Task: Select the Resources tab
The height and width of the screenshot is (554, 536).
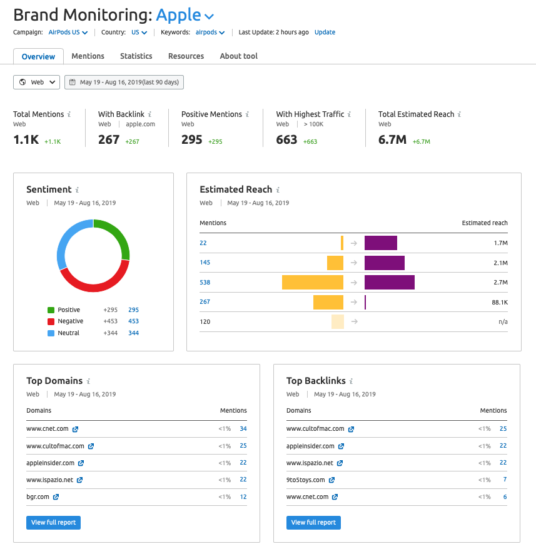Action: [x=186, y=56]
